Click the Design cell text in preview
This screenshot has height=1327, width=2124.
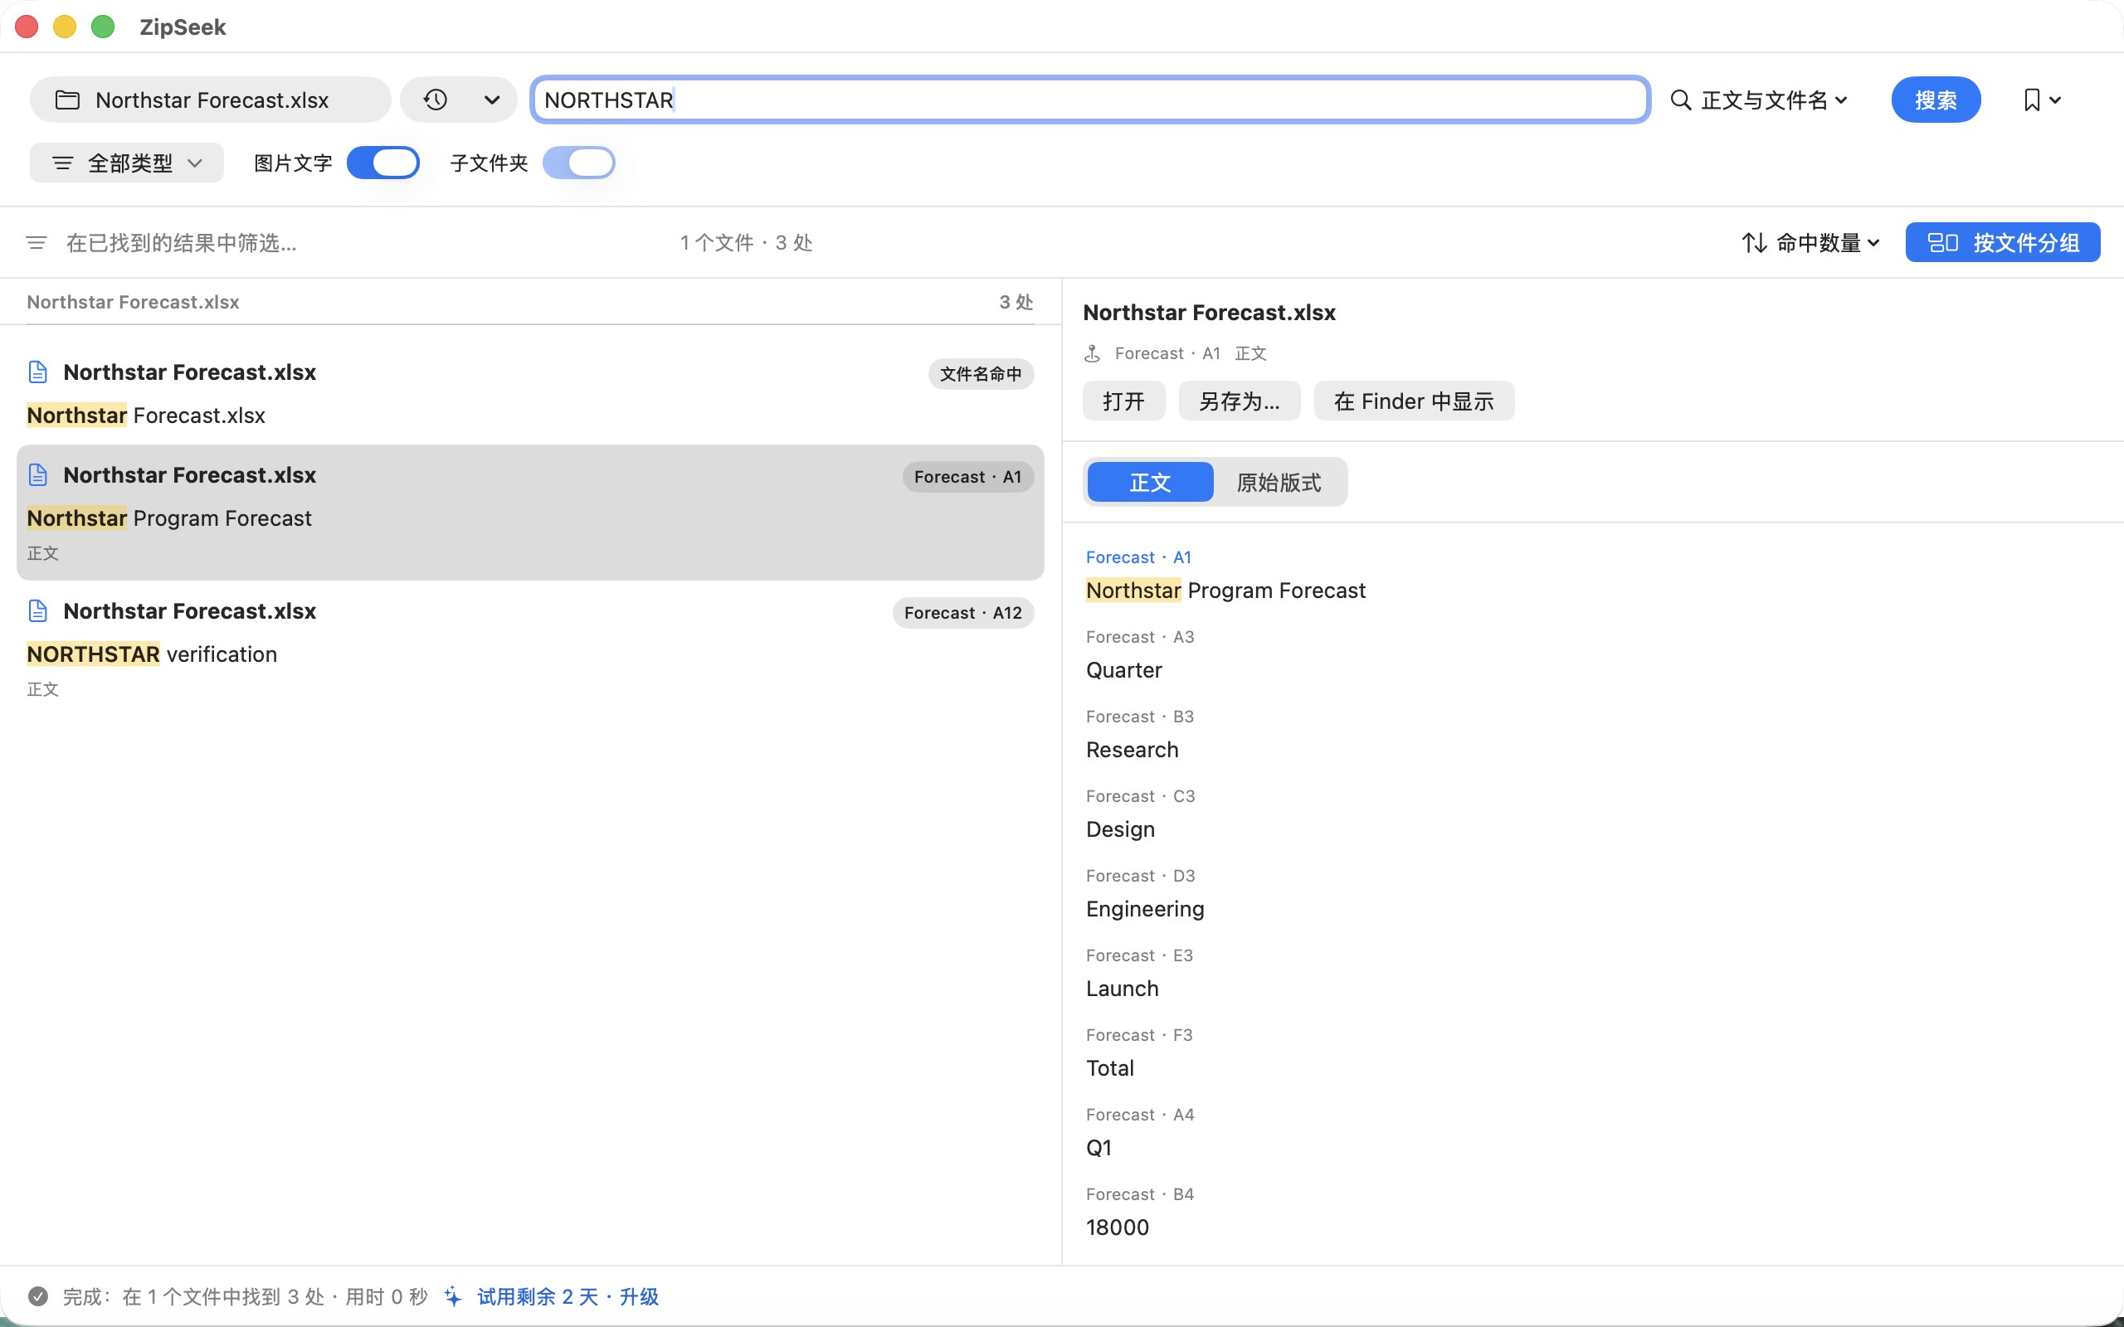coord(1120,829)
